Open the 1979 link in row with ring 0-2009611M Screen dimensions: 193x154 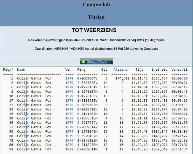click(x=69, y=149)
